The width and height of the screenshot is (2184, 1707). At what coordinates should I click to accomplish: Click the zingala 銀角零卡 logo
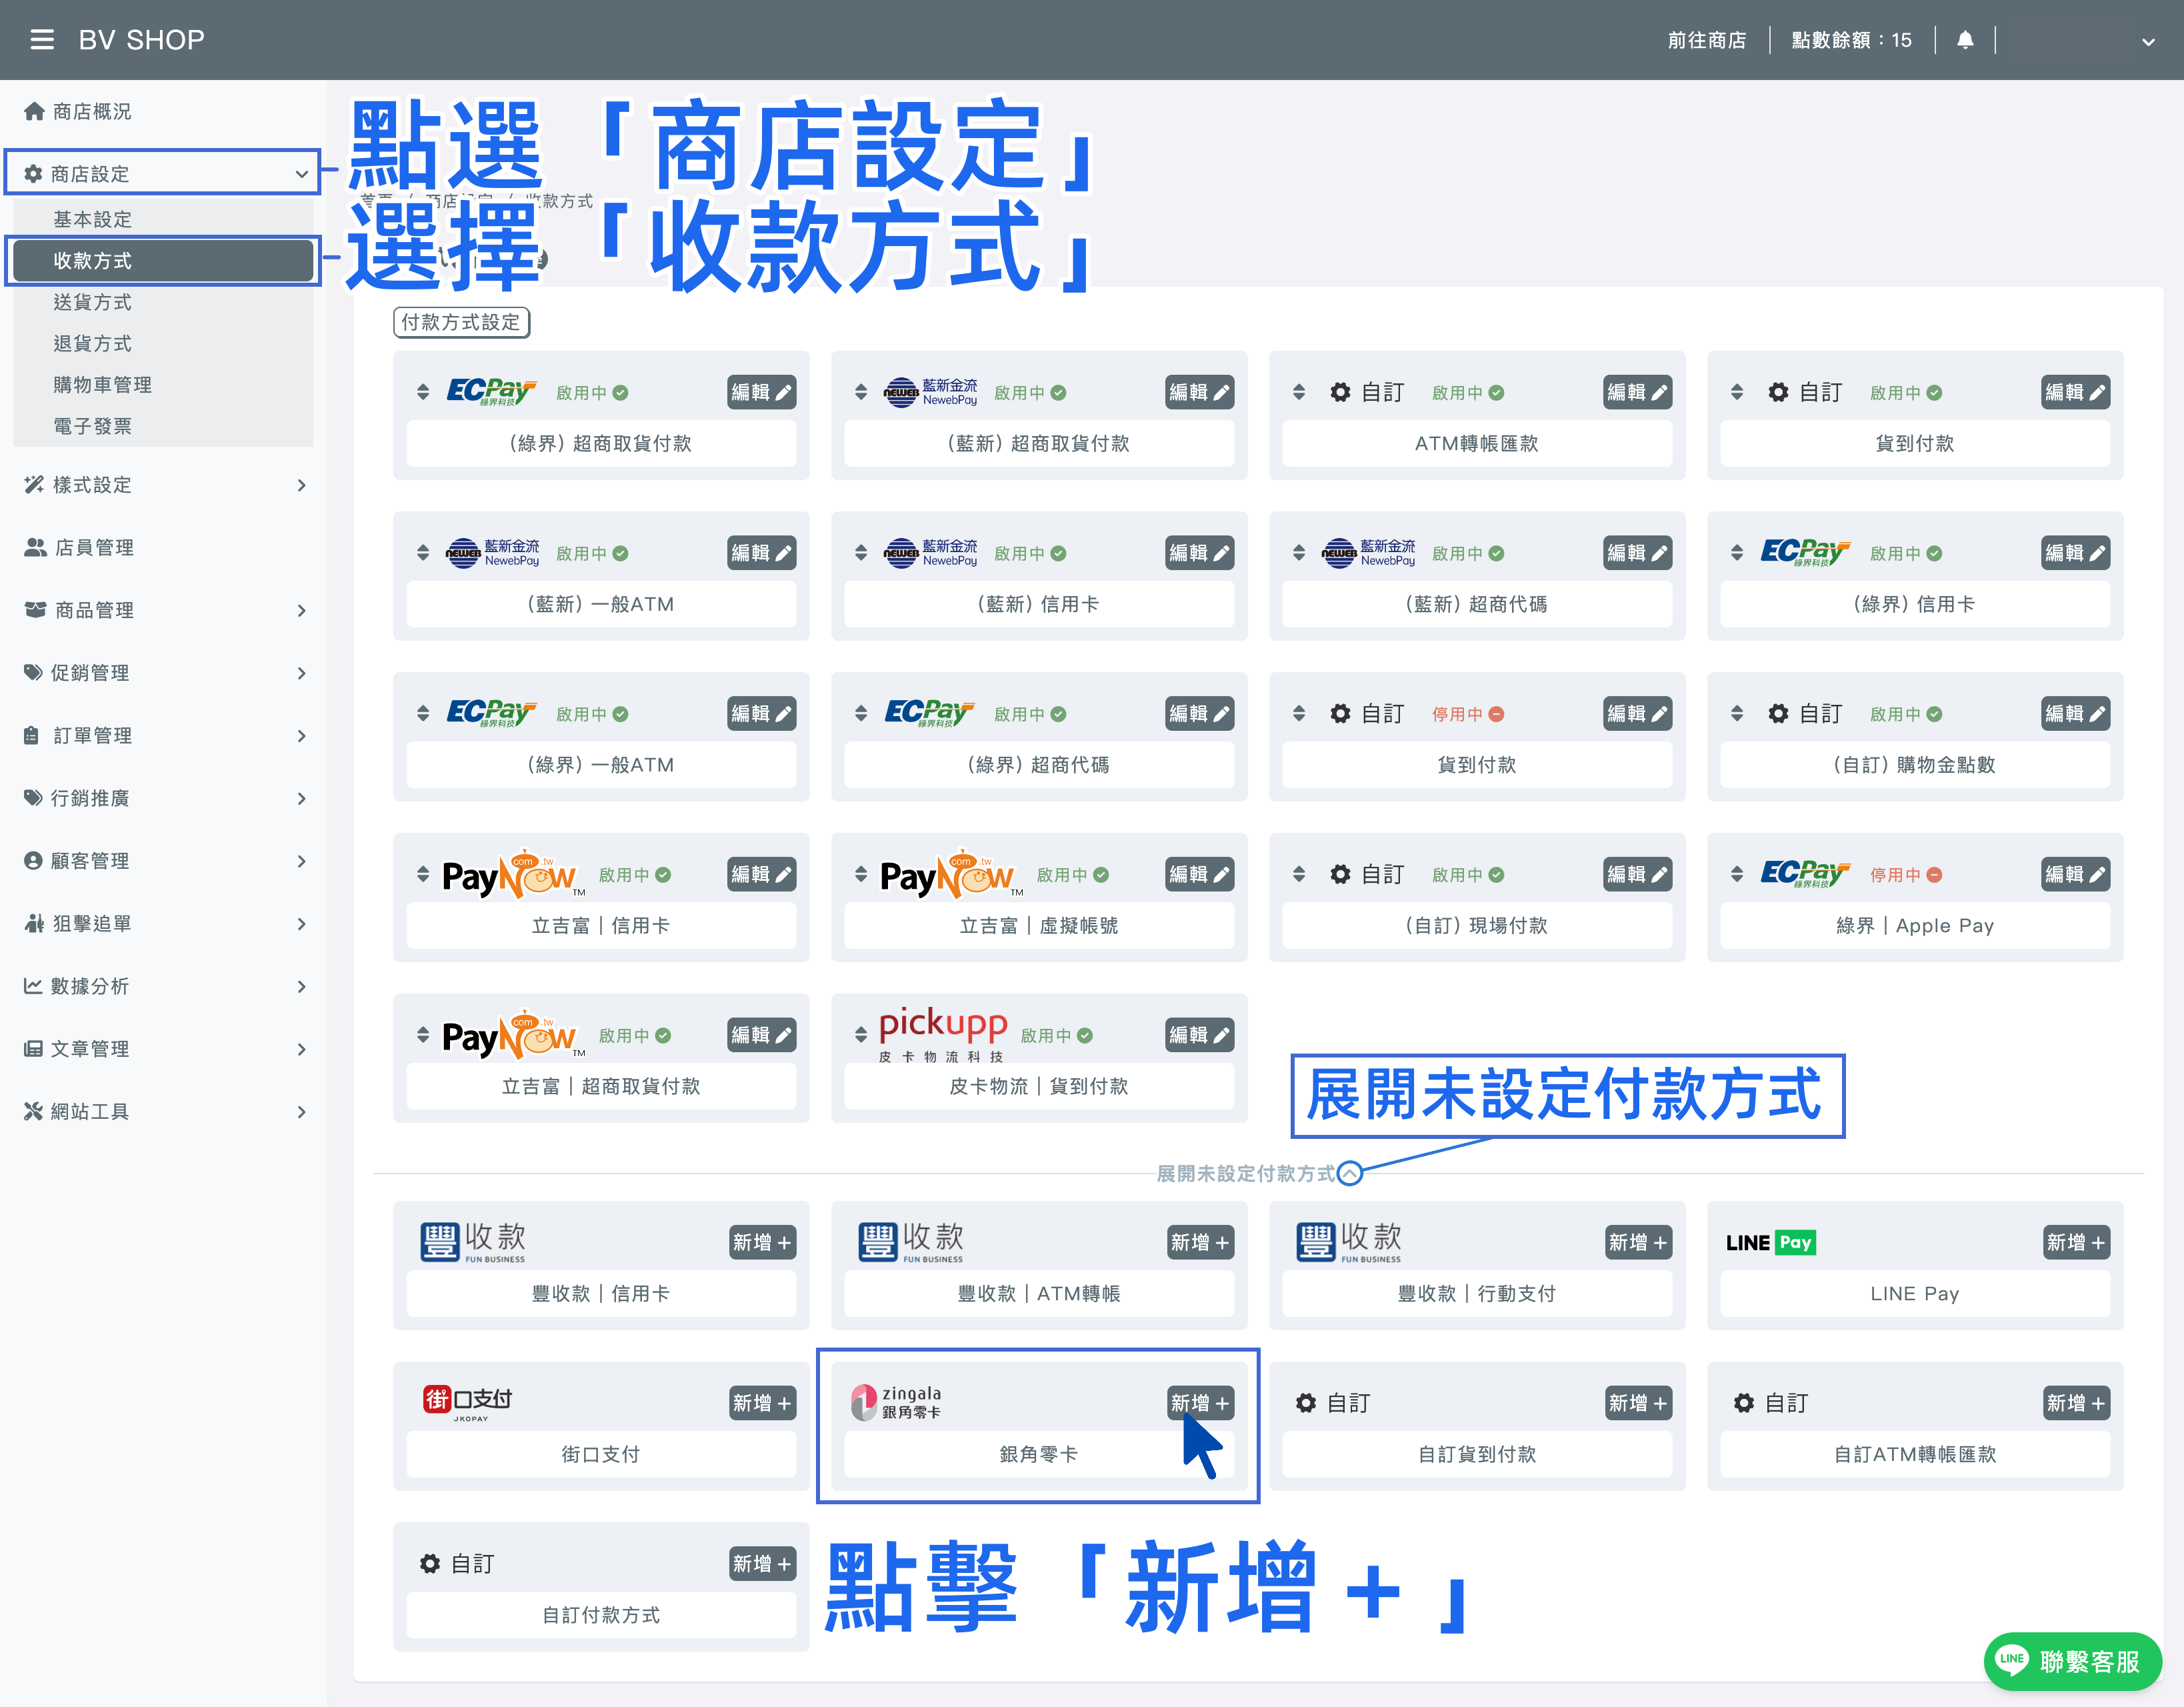coord(896,1402)
